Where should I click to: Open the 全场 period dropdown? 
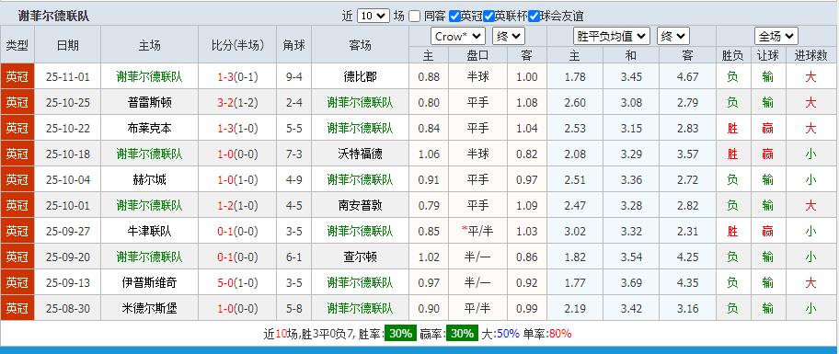(776, 37)
